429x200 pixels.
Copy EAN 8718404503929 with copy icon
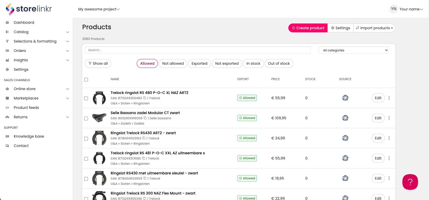click(145, 178)
